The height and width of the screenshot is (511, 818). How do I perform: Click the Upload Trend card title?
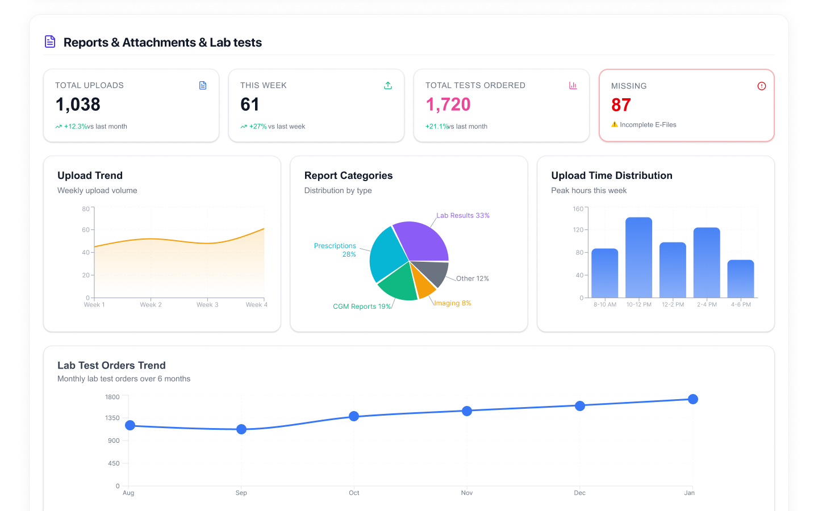click(x=90, y=175)
